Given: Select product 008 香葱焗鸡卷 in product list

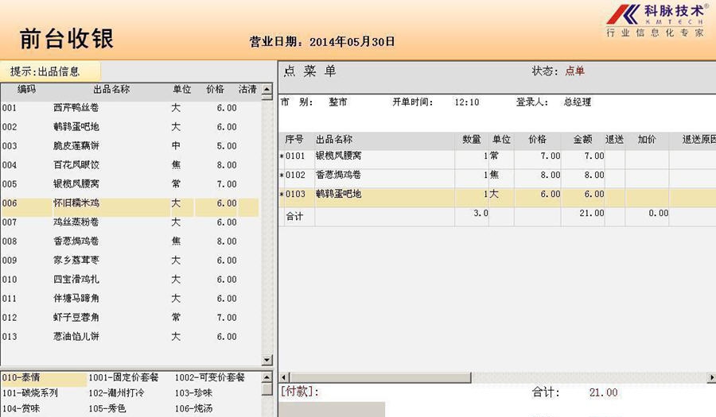Looking at the screenshot, I should [x=130, y=241].
